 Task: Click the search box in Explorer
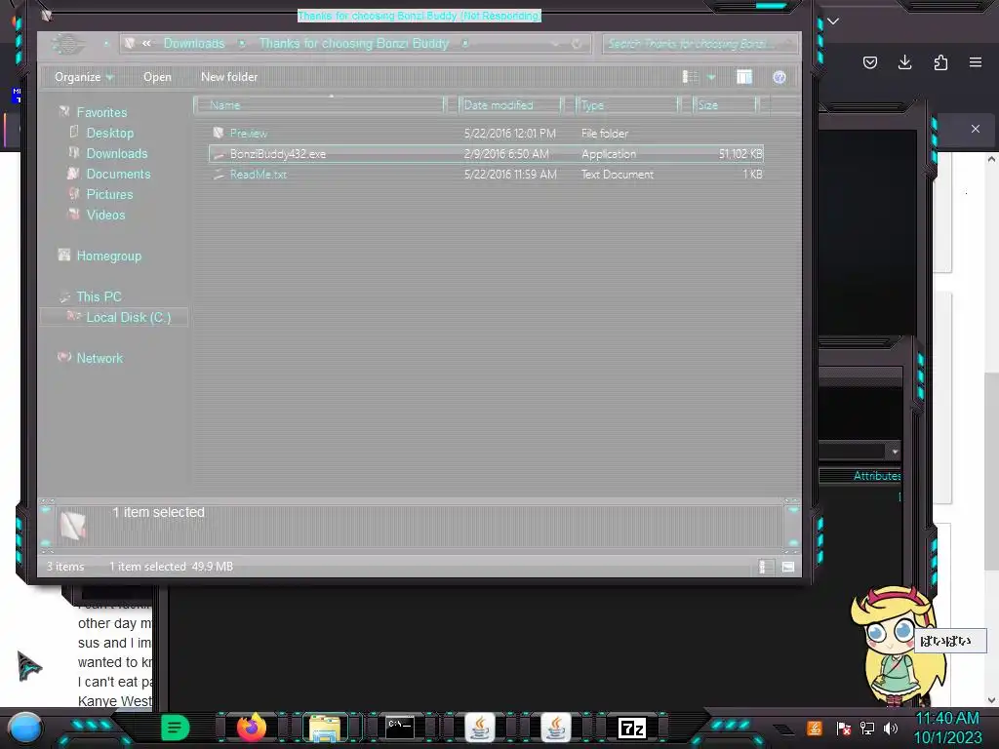(x=699, y=43)
